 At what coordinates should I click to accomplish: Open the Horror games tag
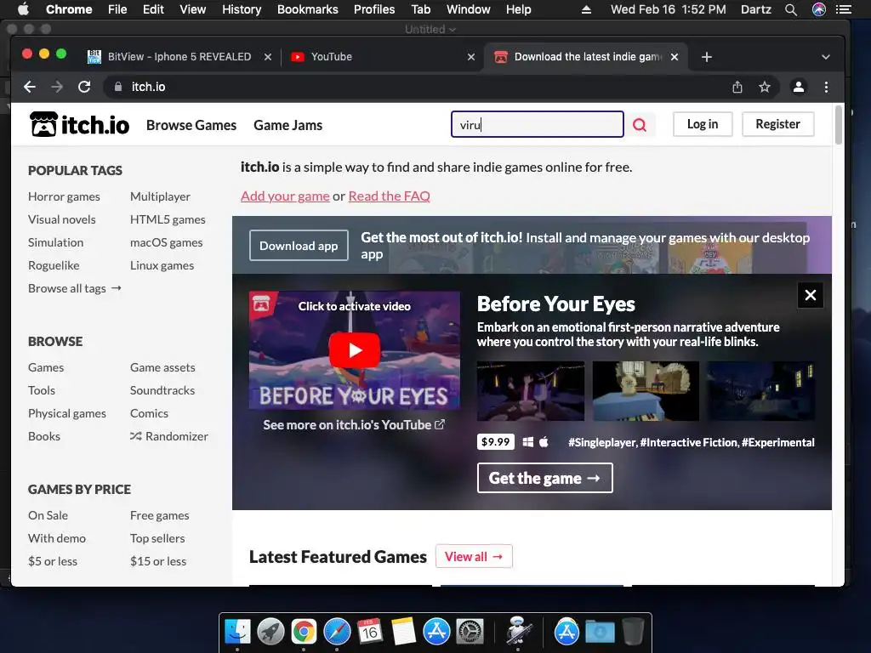tap(64, 196)
